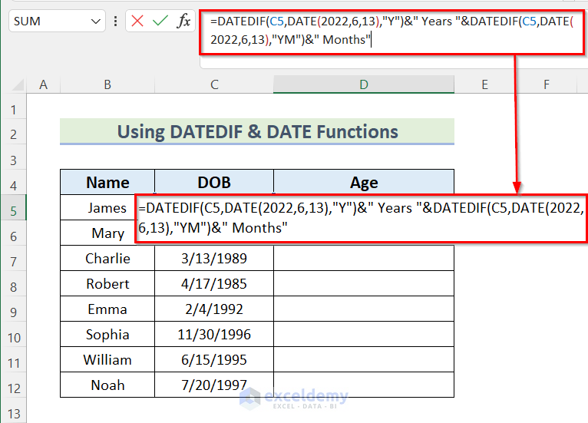Open the Insert Function (fx) dialog
Image resolution: width=588 pixels, height=423 pixels.
point(184,21)
